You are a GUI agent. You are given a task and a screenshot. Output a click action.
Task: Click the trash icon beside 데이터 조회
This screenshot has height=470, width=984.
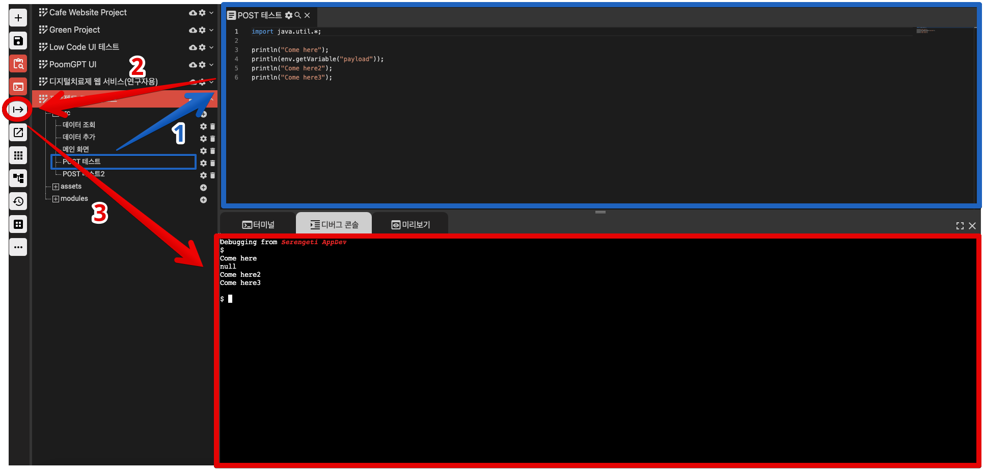[212, 126]
